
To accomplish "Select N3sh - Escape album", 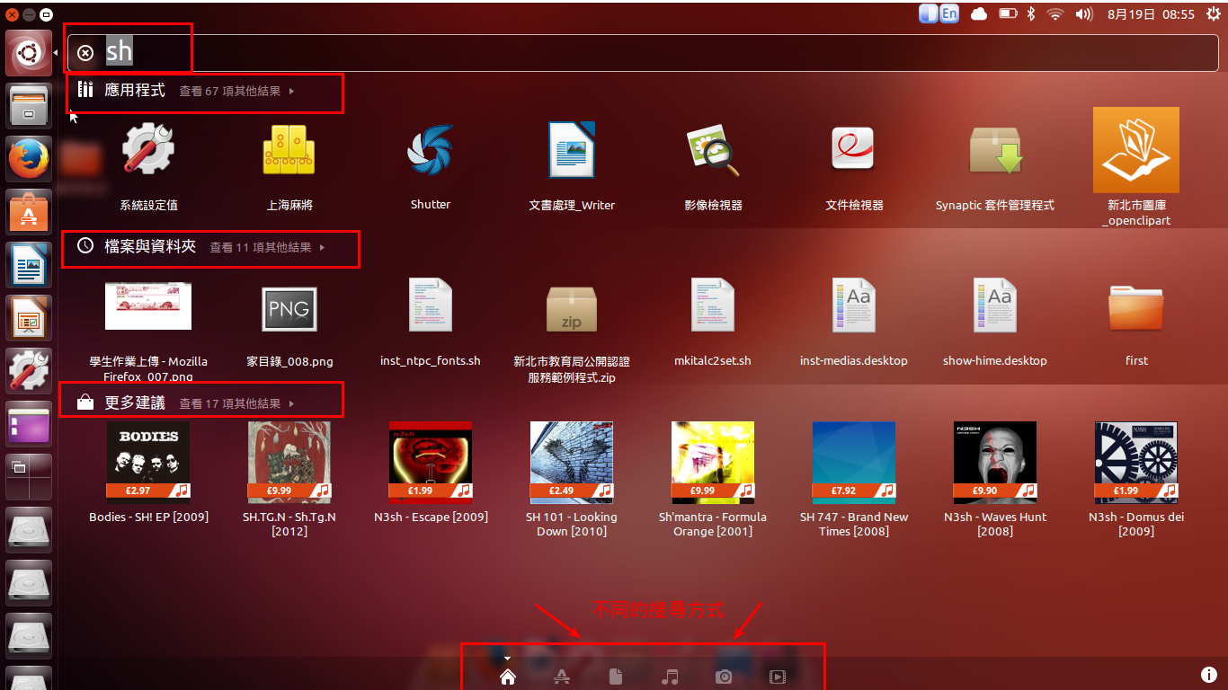I will coord(431,473).
